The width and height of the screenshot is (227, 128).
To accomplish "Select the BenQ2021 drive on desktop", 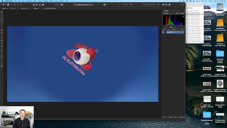I will tap(220, 23).
